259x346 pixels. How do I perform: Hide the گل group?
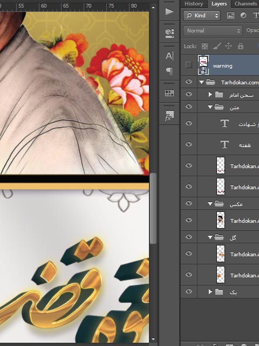coord(189,237)
